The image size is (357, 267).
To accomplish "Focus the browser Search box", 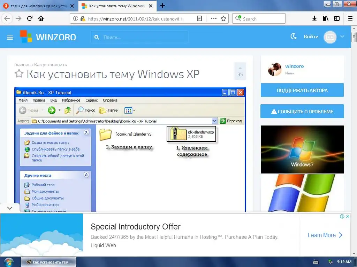I will (x=259, y=19).
